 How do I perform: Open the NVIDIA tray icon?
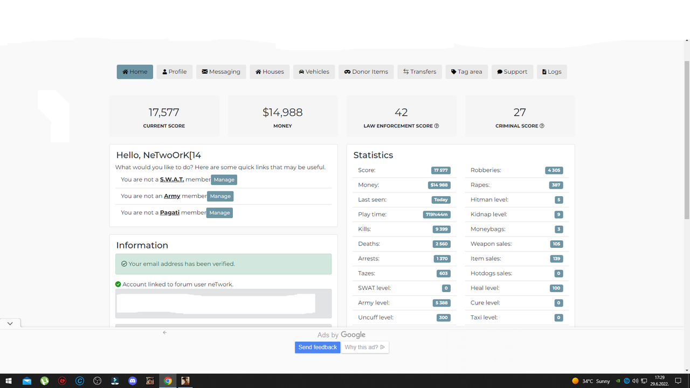click(618, 381)
